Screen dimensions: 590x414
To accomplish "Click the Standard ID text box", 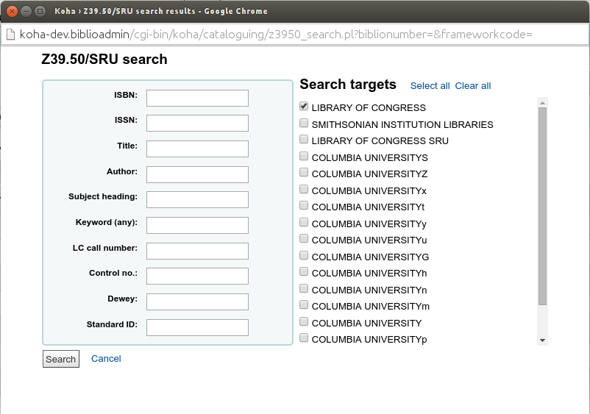I will pyautogui.click(x=197, y=327).
